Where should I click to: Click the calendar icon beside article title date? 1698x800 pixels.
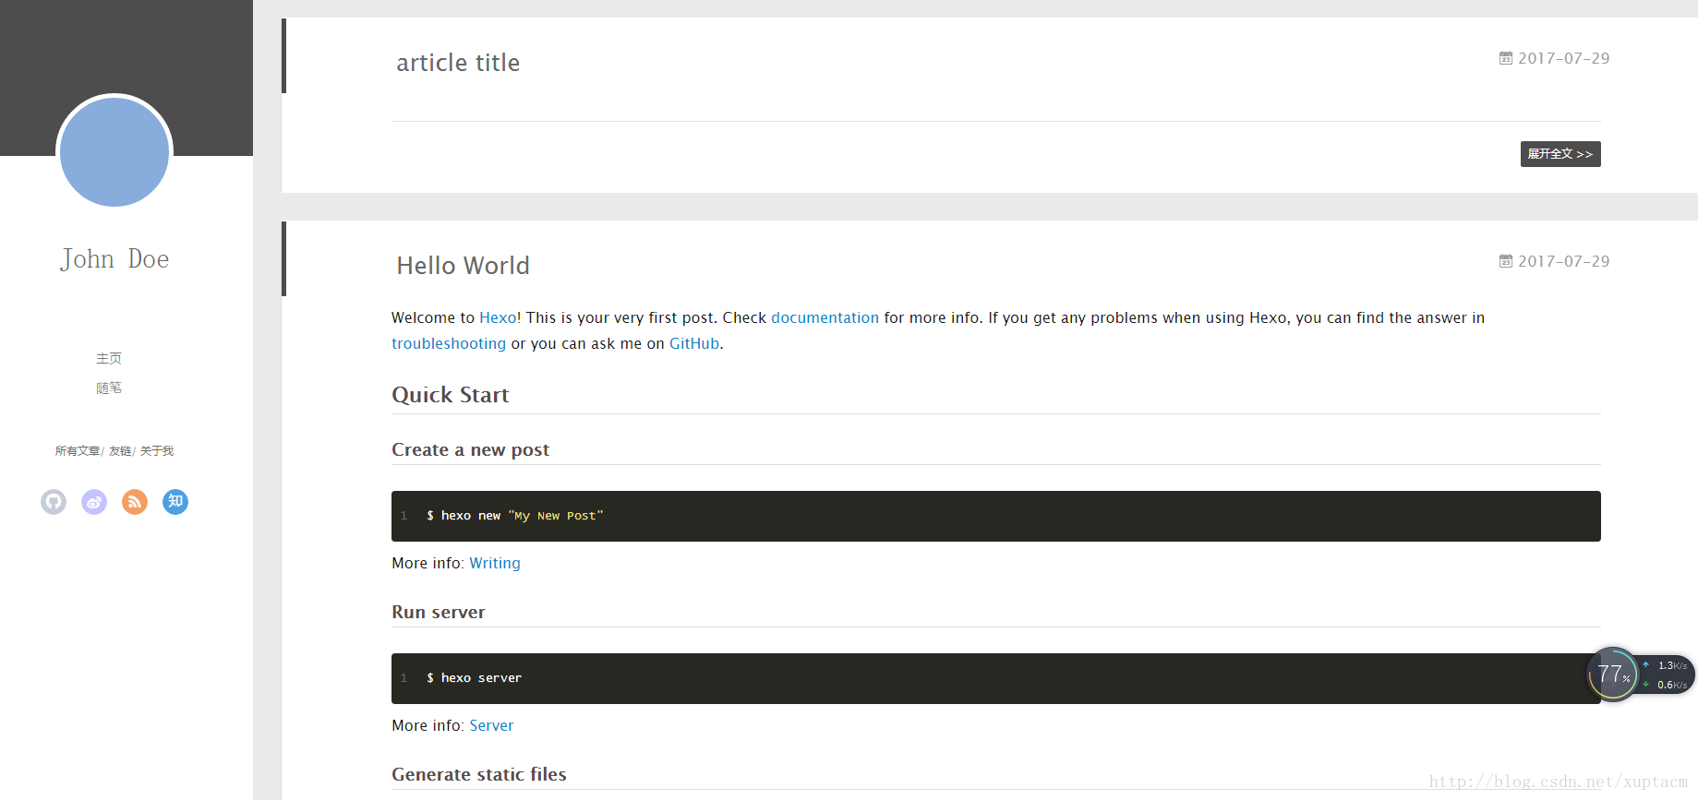(x=1506, y=58)
